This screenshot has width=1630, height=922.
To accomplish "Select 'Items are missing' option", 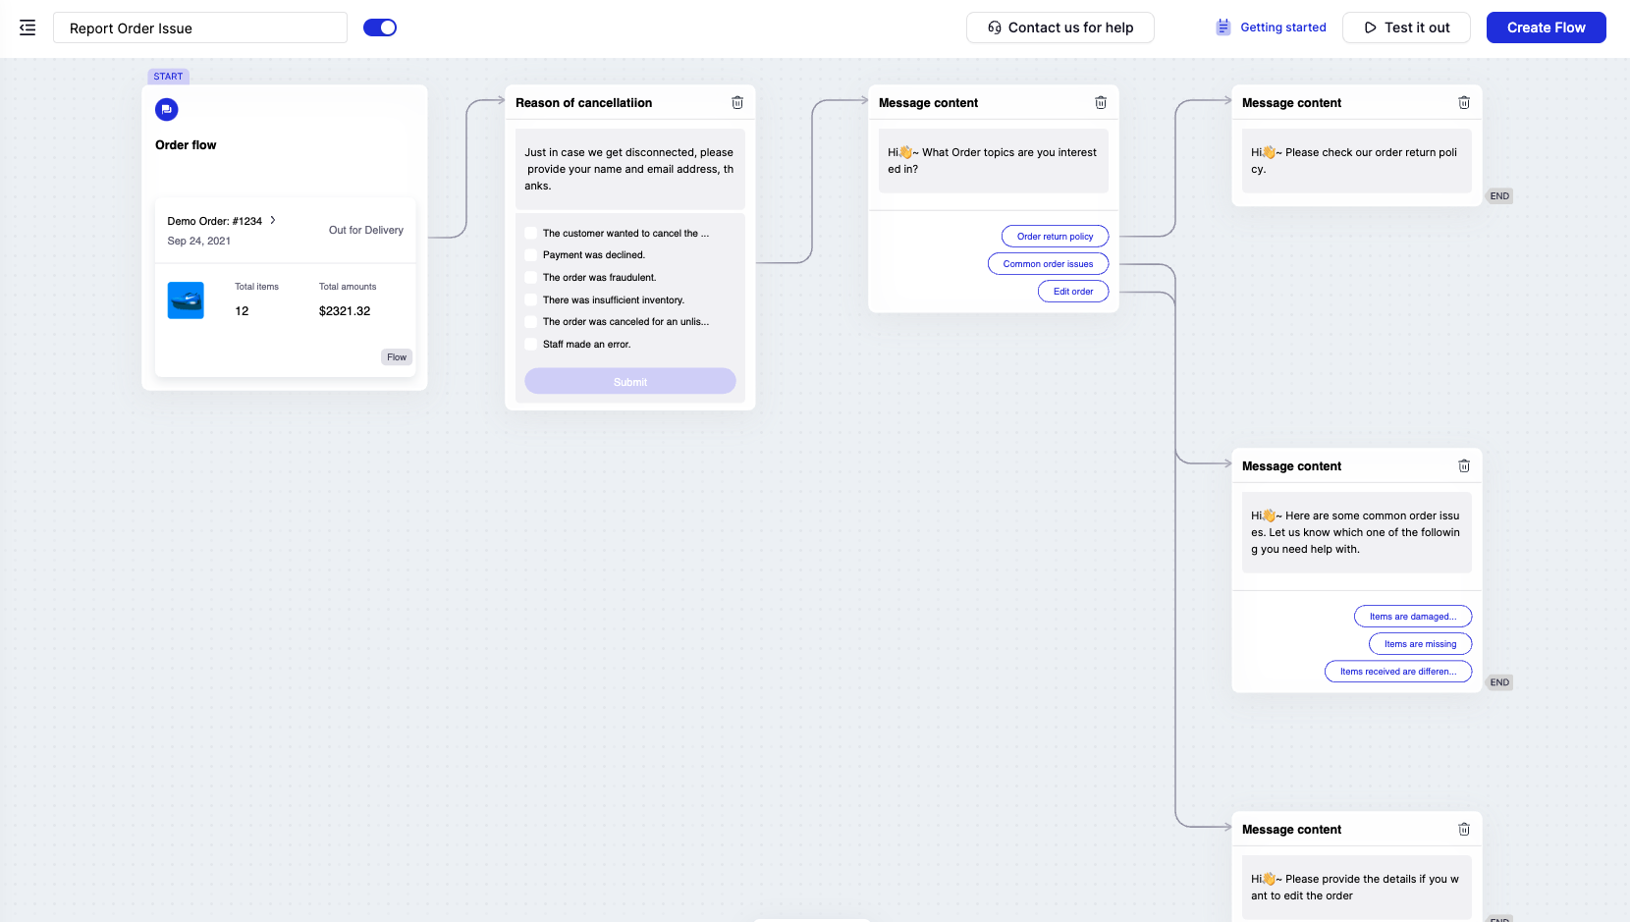I will pos(1421,644).
